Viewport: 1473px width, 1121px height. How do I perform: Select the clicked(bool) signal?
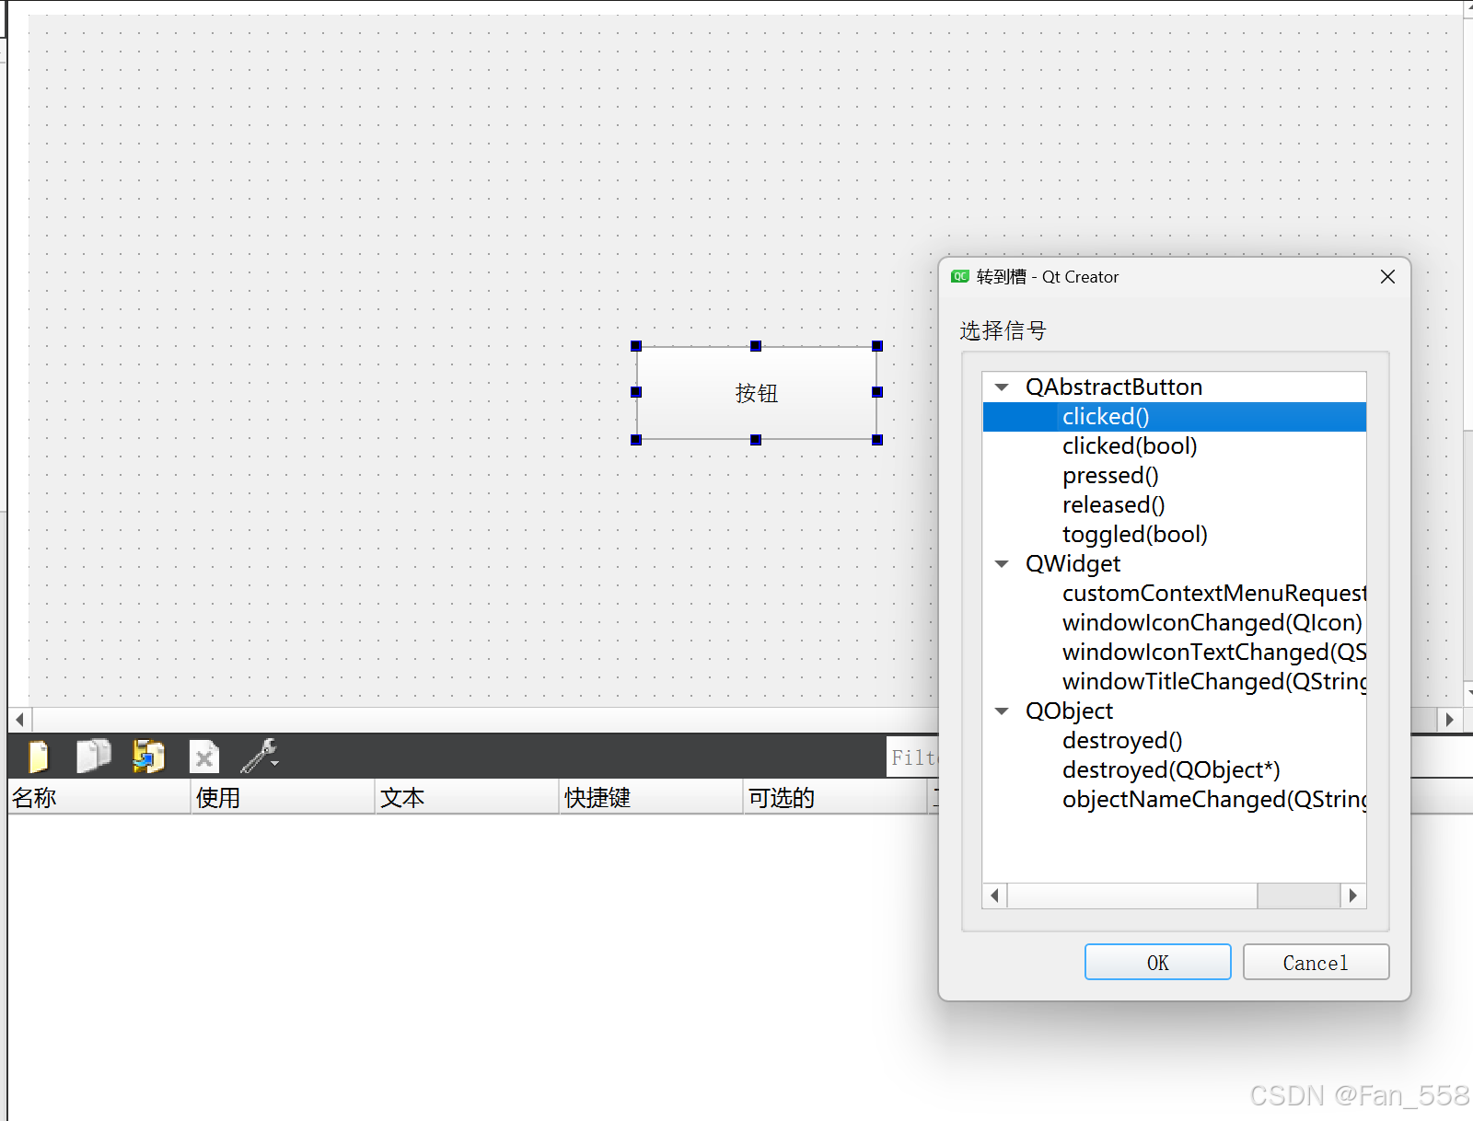pos(1175,446)
